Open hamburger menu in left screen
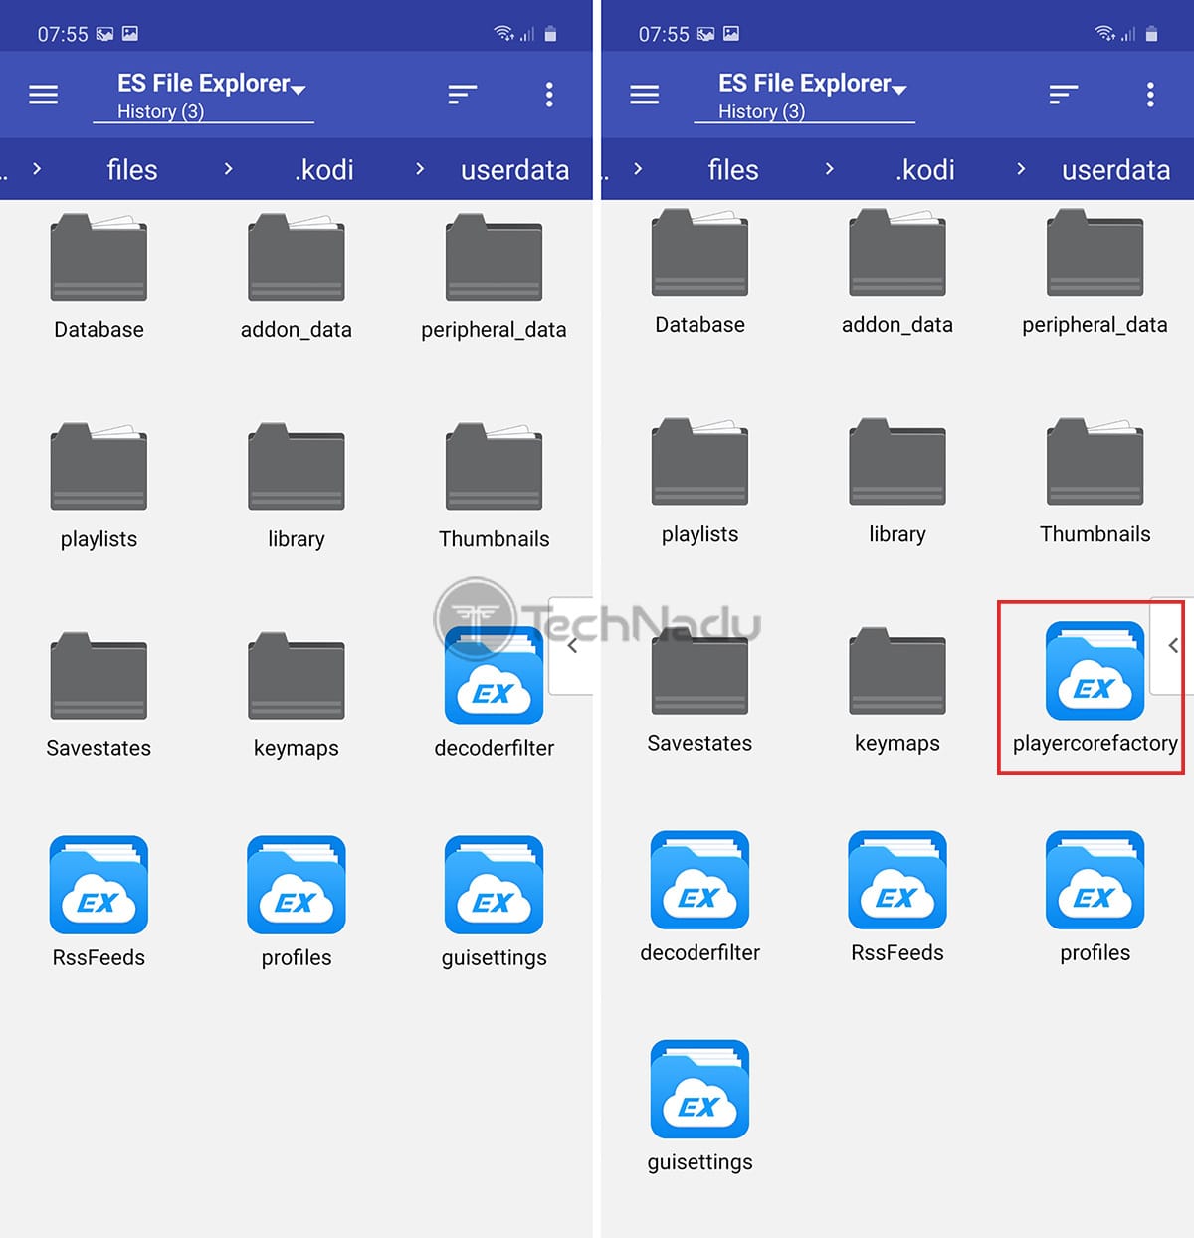 point(43,95)
